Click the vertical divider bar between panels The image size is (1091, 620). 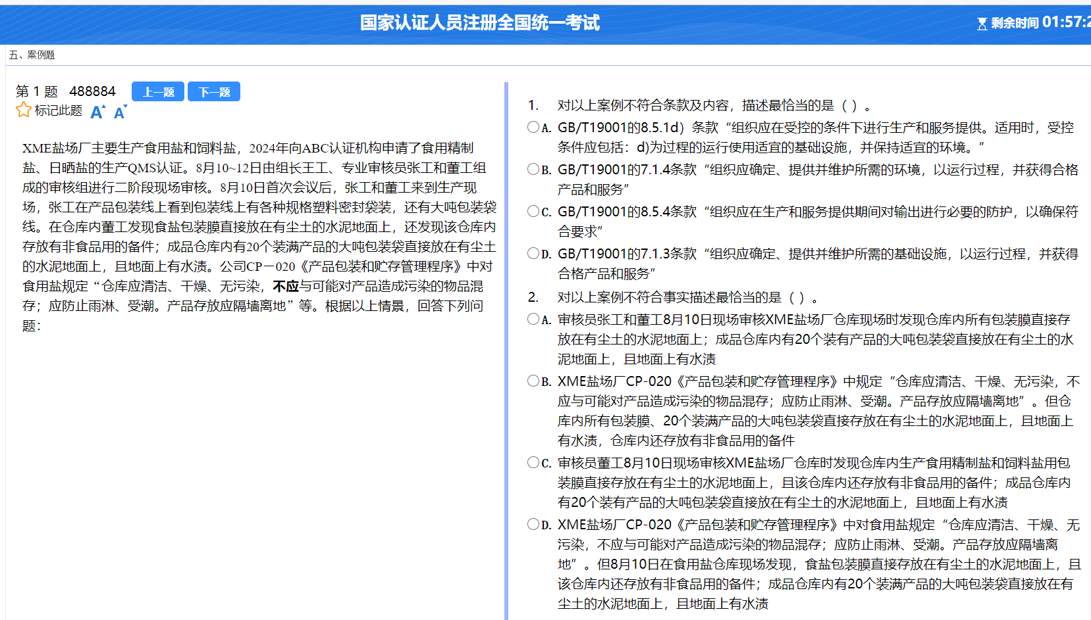coord(506,351)
